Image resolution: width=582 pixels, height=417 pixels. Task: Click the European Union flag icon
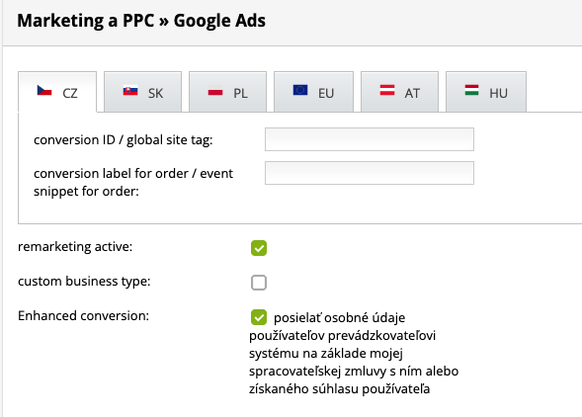point(300,90)
